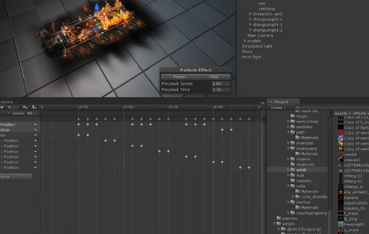The height and width of the screenshot is (234, 369).
Task: Jump to next keyframe with the skip icon
Action: coord(2,107)
